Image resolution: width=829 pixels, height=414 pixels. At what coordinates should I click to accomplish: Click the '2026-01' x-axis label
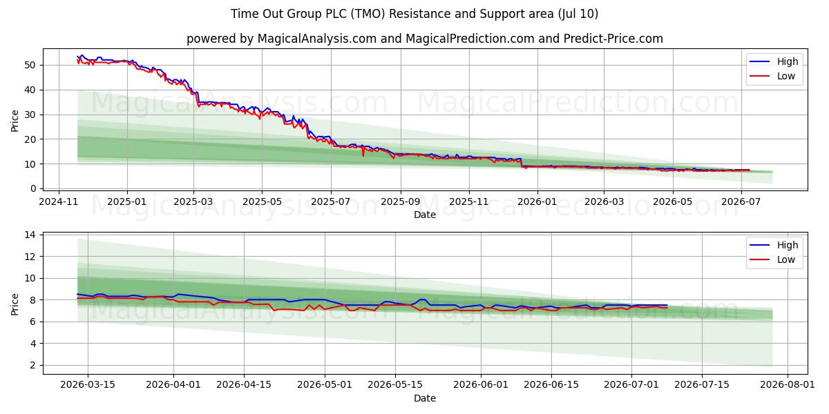(x=537, y=201)
